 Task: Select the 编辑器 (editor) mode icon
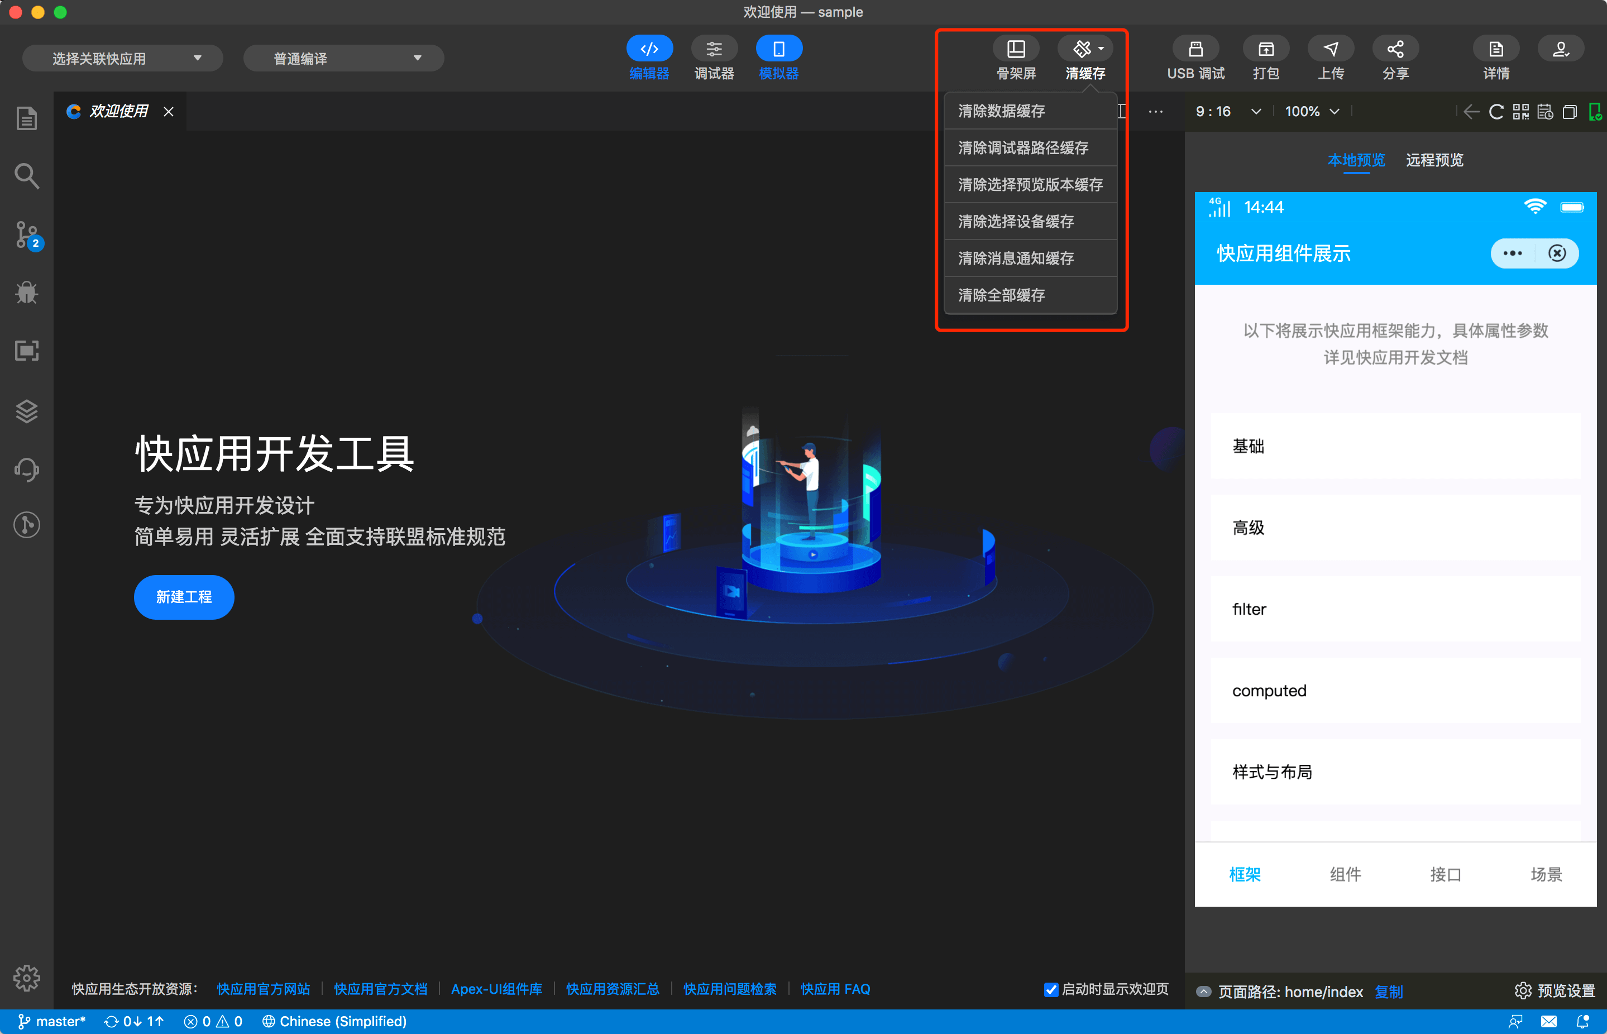pos(649,57)
